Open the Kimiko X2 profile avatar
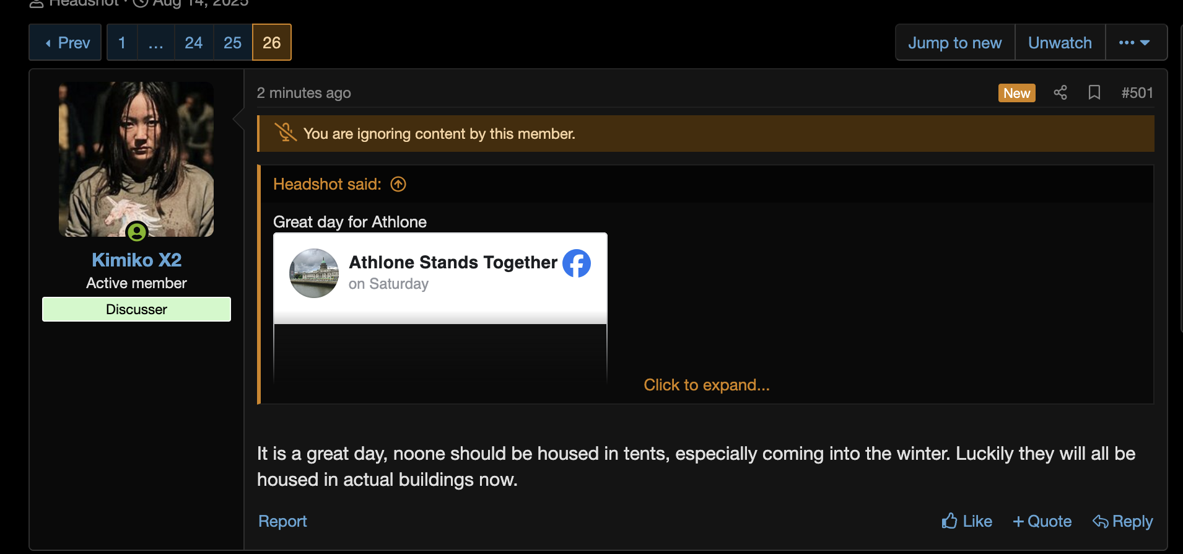The width and height of the screenshot is (1183, 554). click(136, 158)
